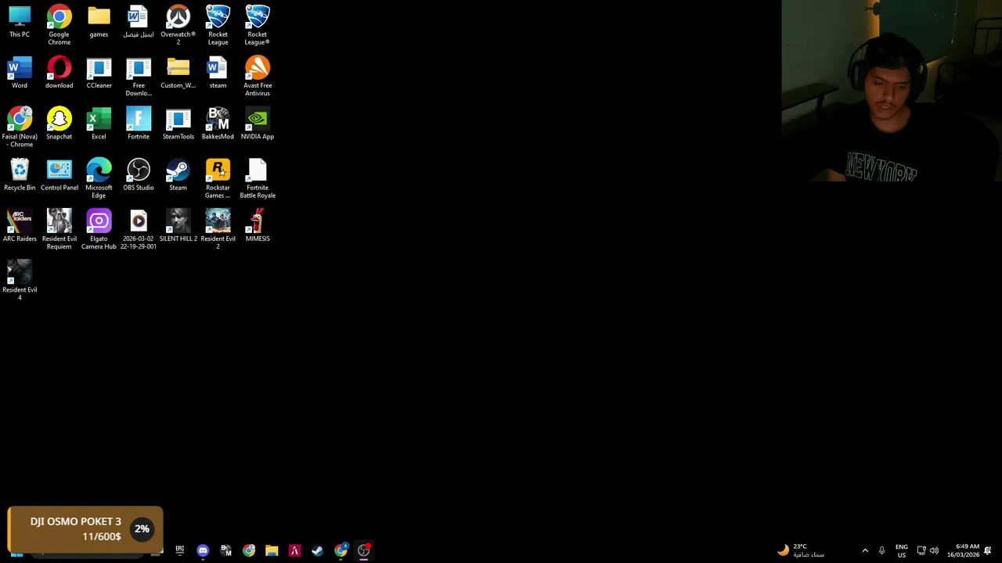This screenshot has width=1002, height=563.
Task: Open the volume speaker tray icon
Action: (934, 550)
